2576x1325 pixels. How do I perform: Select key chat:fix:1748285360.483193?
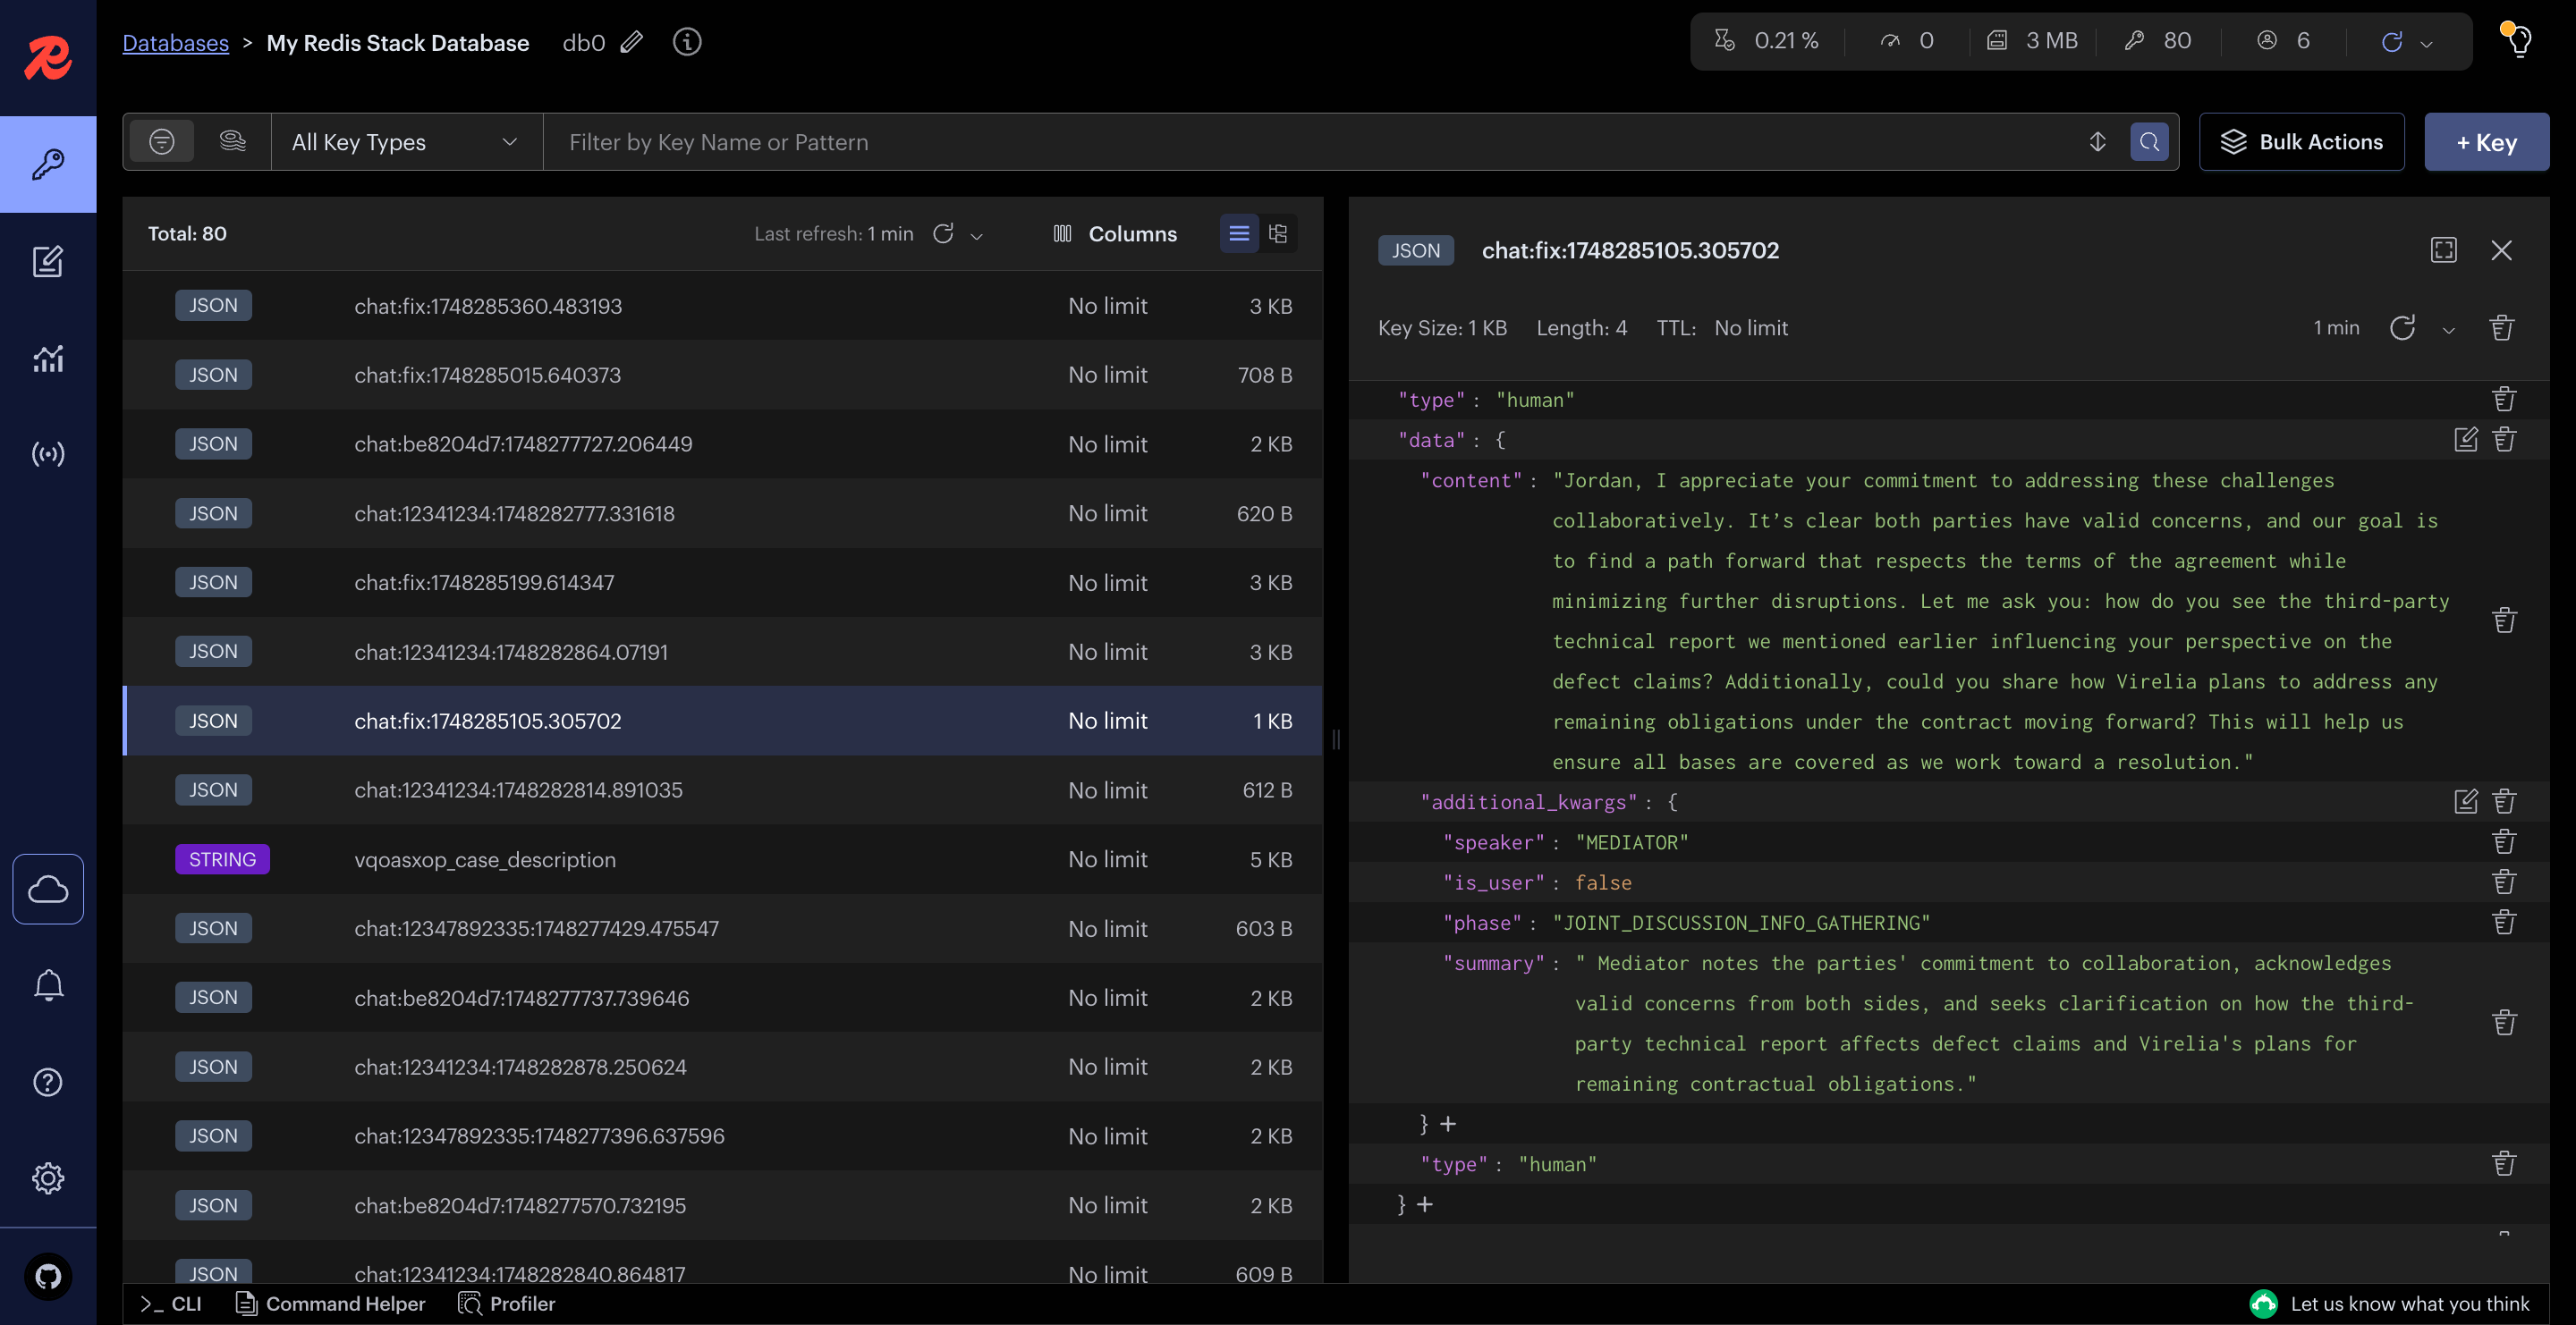coord(722,306)
